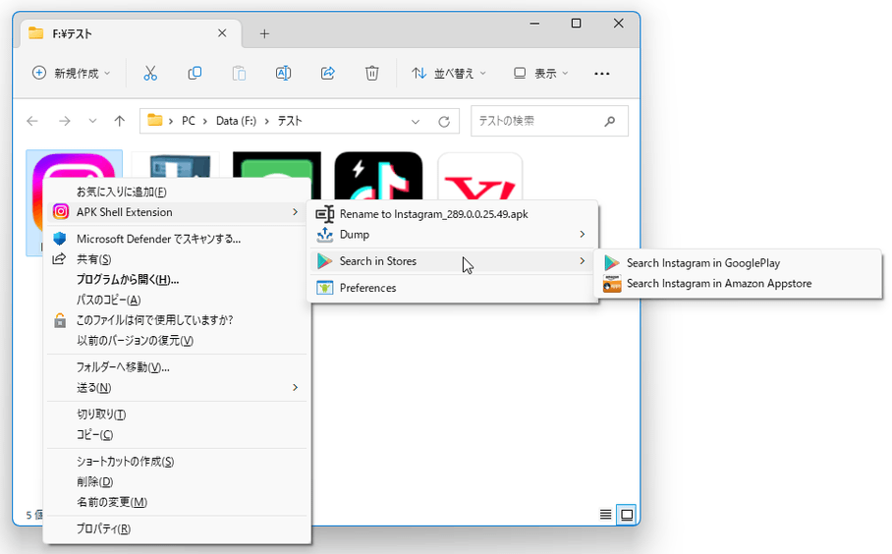Choose 以前のバージョンの復元(V)
The height and width of the screenshot is (554, 892).
click(178, 341)
